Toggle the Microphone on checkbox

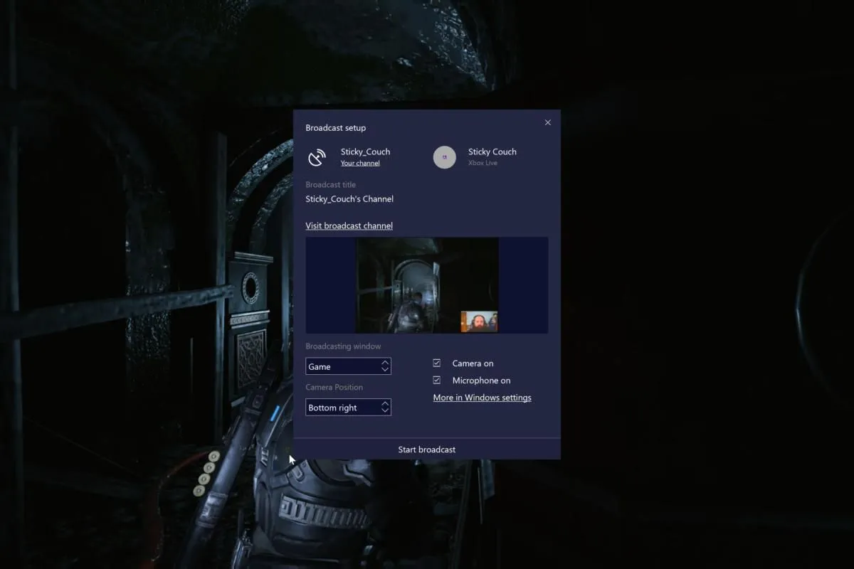click(x=437, y=380)
